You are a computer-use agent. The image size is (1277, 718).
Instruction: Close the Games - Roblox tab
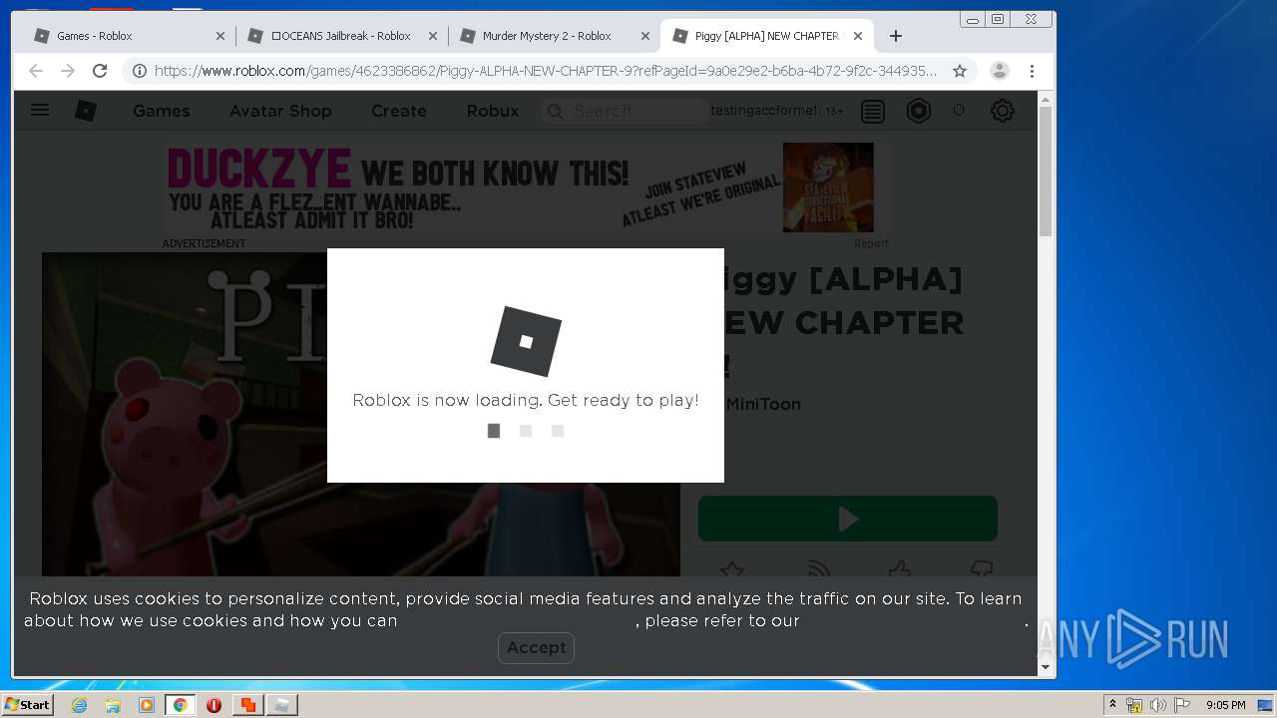click(220, 36)
